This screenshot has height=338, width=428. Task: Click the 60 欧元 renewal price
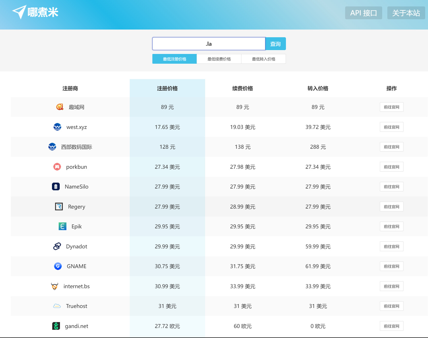pyautogui.click(x=243, y=326)
